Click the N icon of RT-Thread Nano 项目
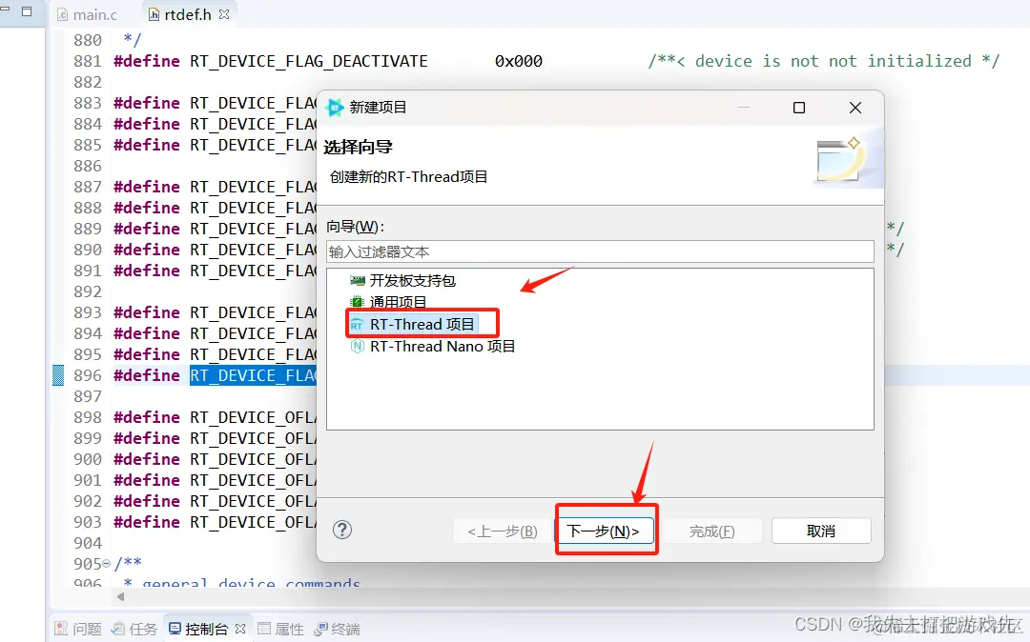Screen dimensions: 1030x642 pyautogui.click(x=358, y=347)
